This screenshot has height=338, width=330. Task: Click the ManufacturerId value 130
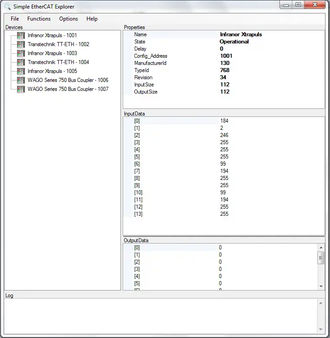click(x=225, y=63)
